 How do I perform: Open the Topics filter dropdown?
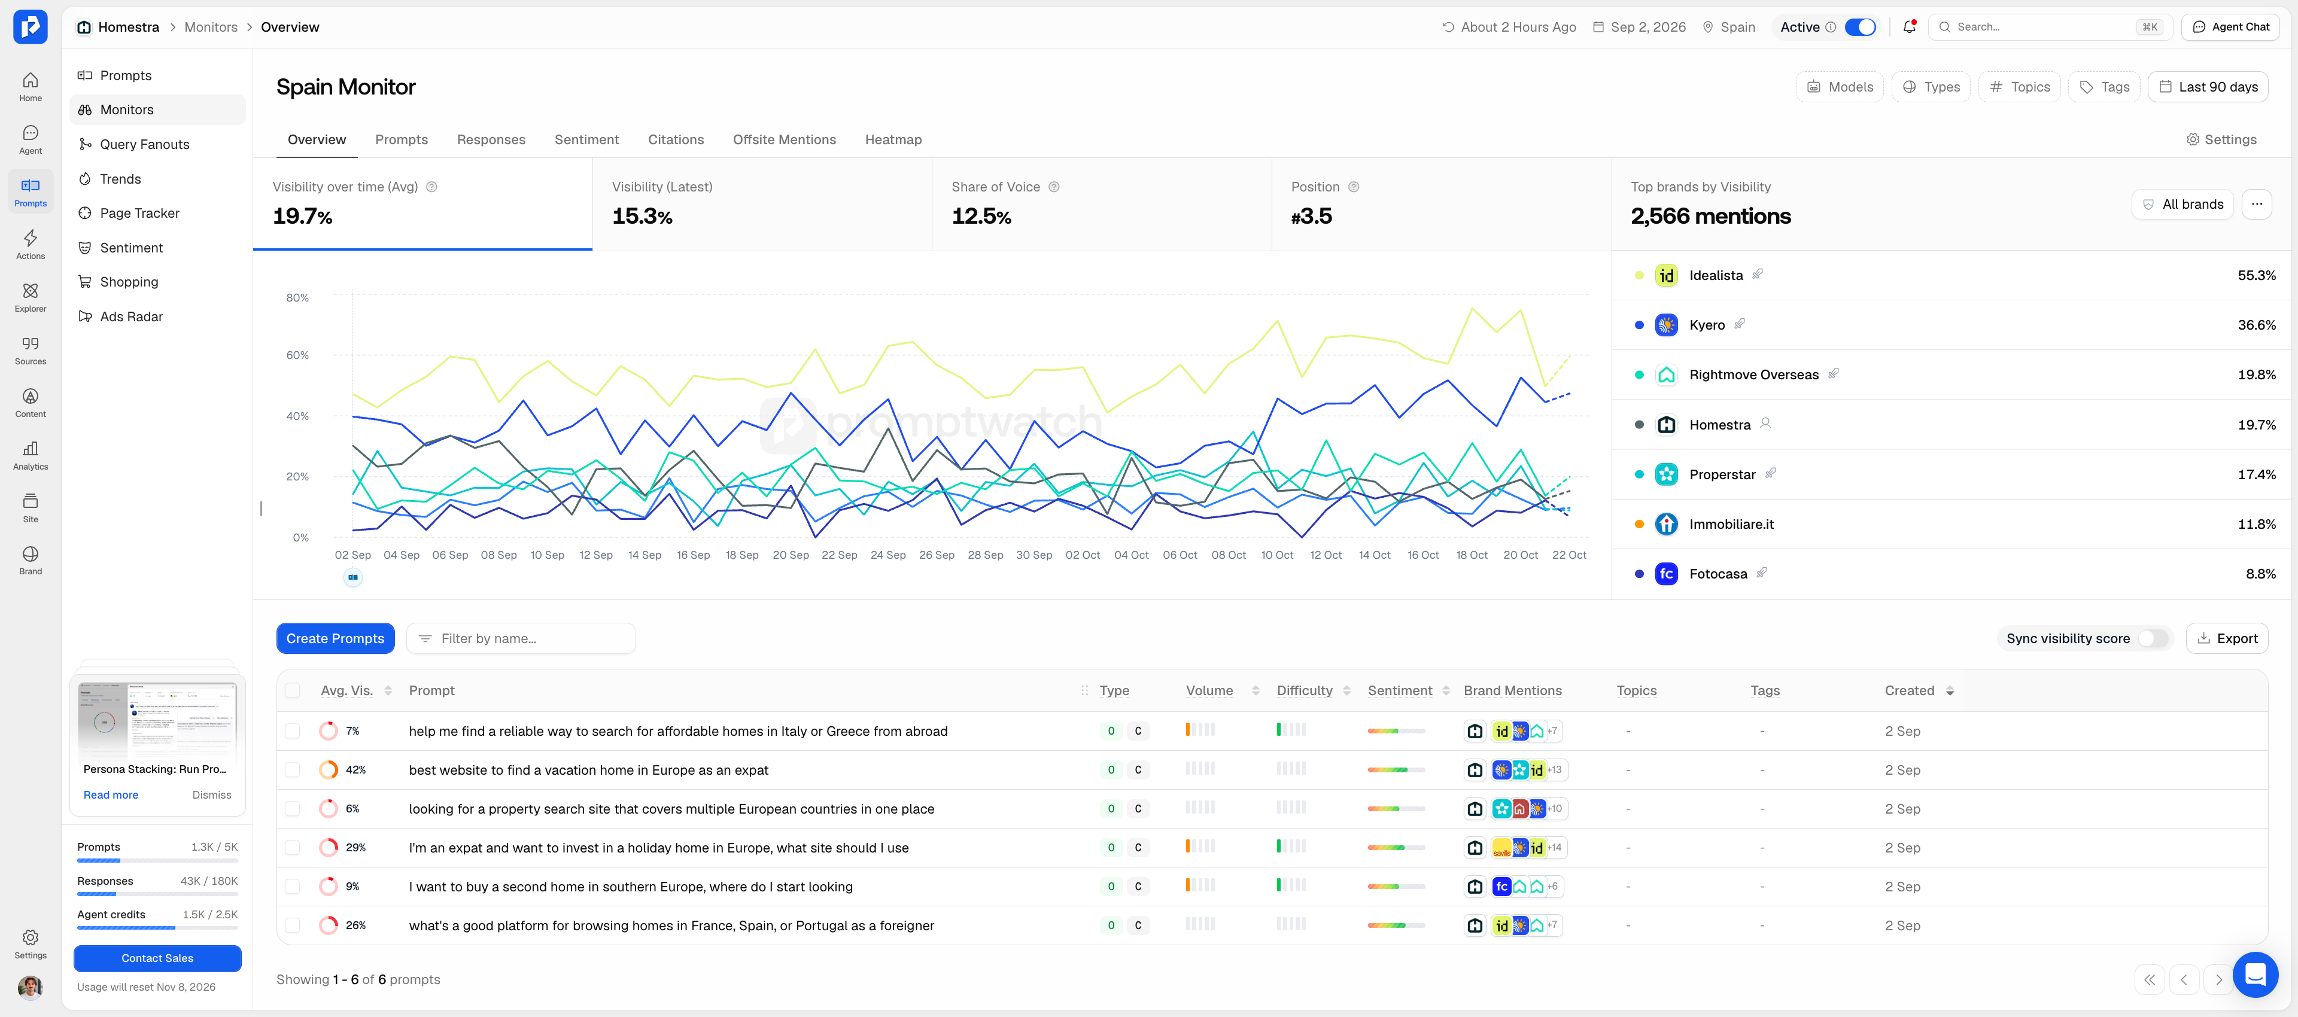pos(2019,87)
